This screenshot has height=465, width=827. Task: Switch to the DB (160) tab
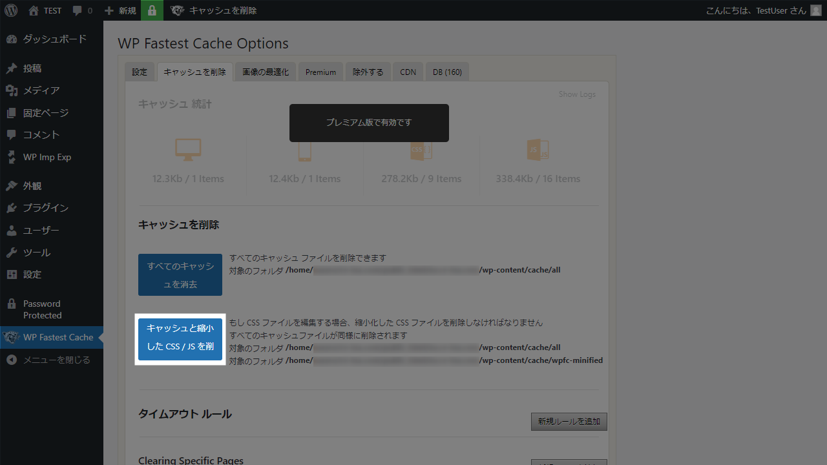tap(447, 72)
